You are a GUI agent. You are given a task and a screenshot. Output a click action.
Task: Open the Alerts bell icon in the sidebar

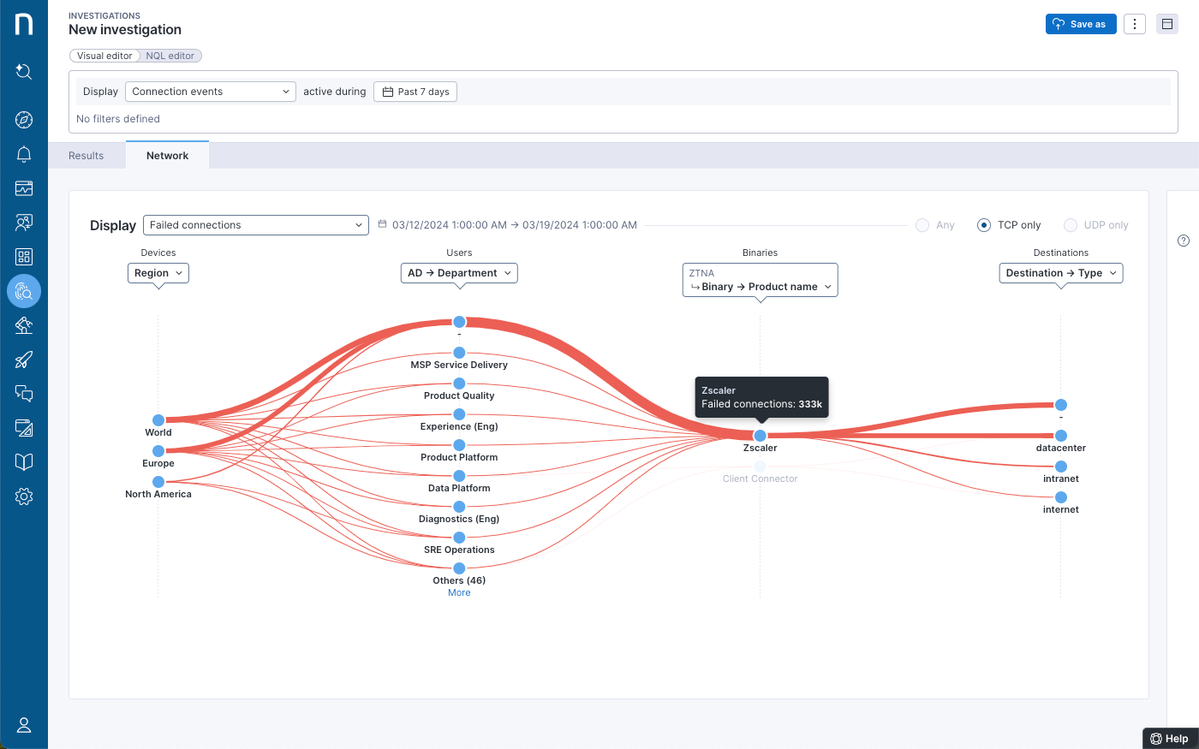tap(24, 154)
